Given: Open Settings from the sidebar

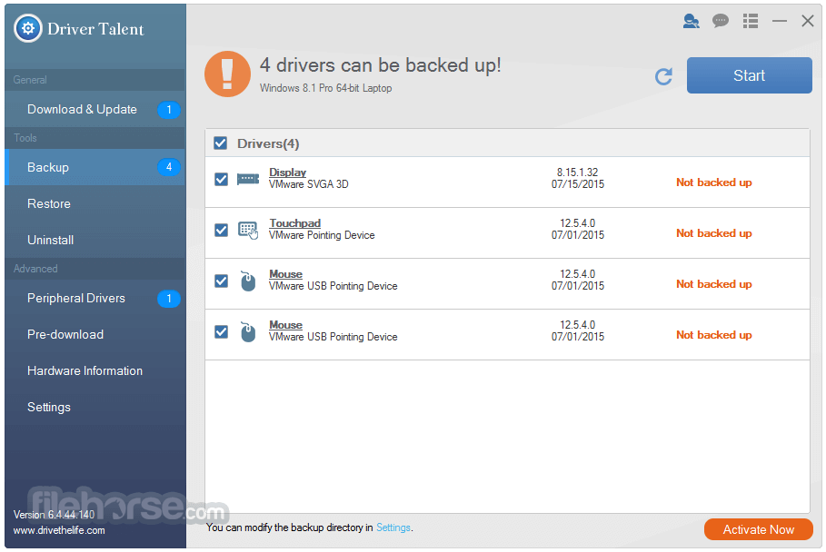Looking at the screenshot, I should click(x=95, y=408).
